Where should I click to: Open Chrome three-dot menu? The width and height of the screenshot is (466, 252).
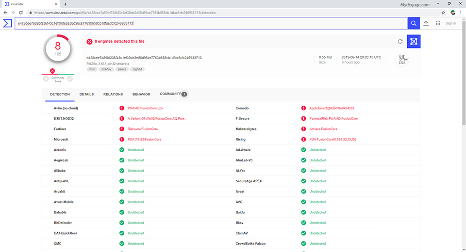[461, 13]
